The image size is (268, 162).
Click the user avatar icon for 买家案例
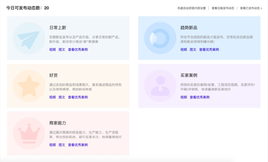pyautogui.click(x=160, y=86)
